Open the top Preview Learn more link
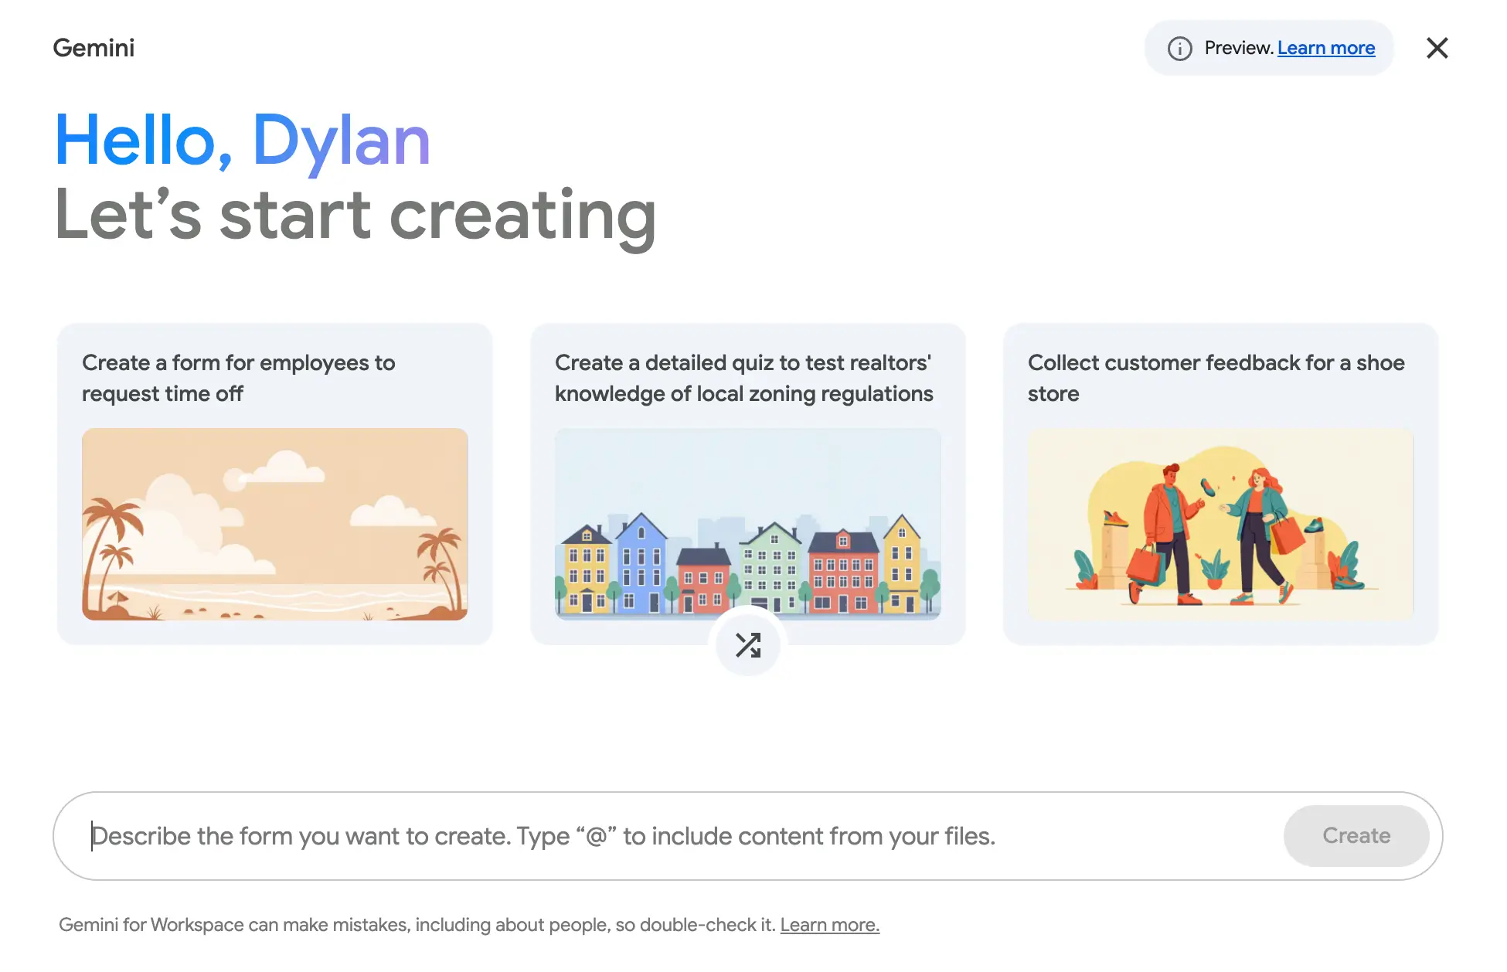1507x972 pixels. [x=1325, y=48]
